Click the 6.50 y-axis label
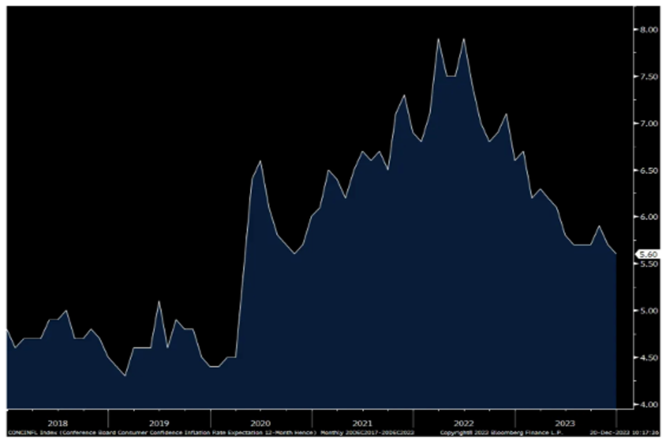This screenshot has height=444, width=666. [x=645, y=170]
